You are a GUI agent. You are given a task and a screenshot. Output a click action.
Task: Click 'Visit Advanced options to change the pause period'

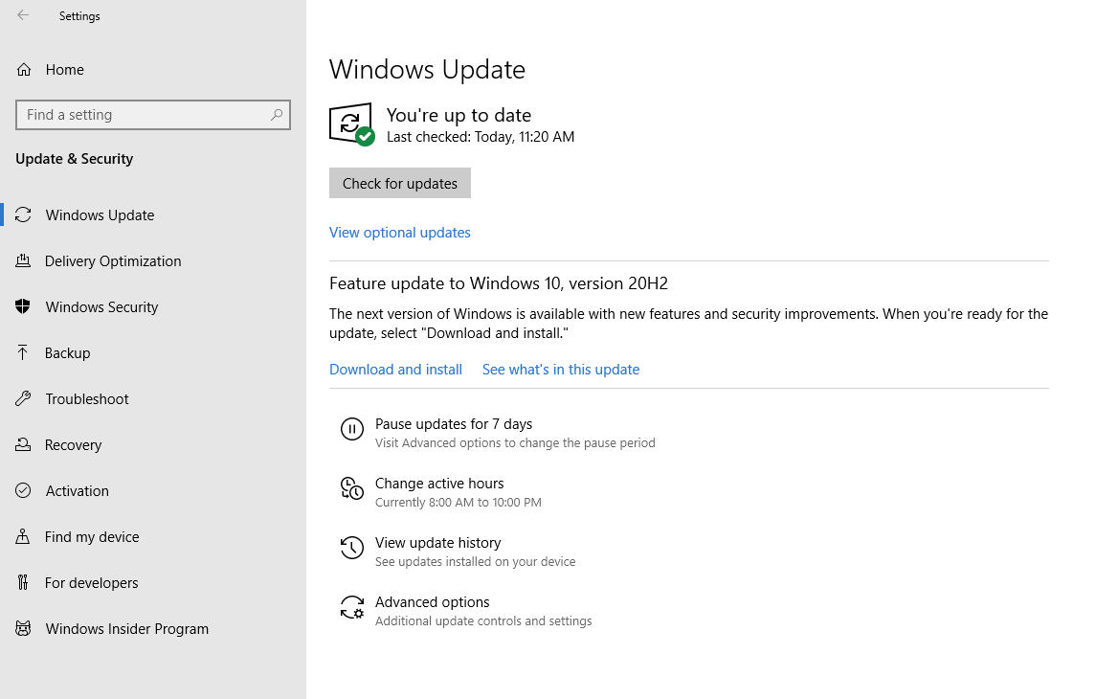coord(515,442)
